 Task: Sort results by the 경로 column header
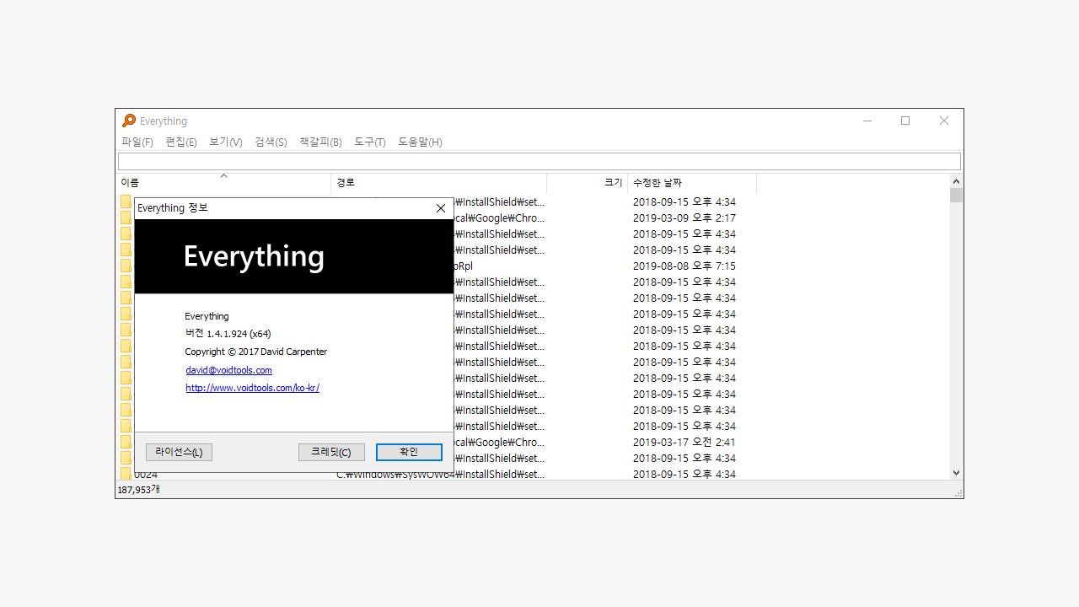coord(438,183)
